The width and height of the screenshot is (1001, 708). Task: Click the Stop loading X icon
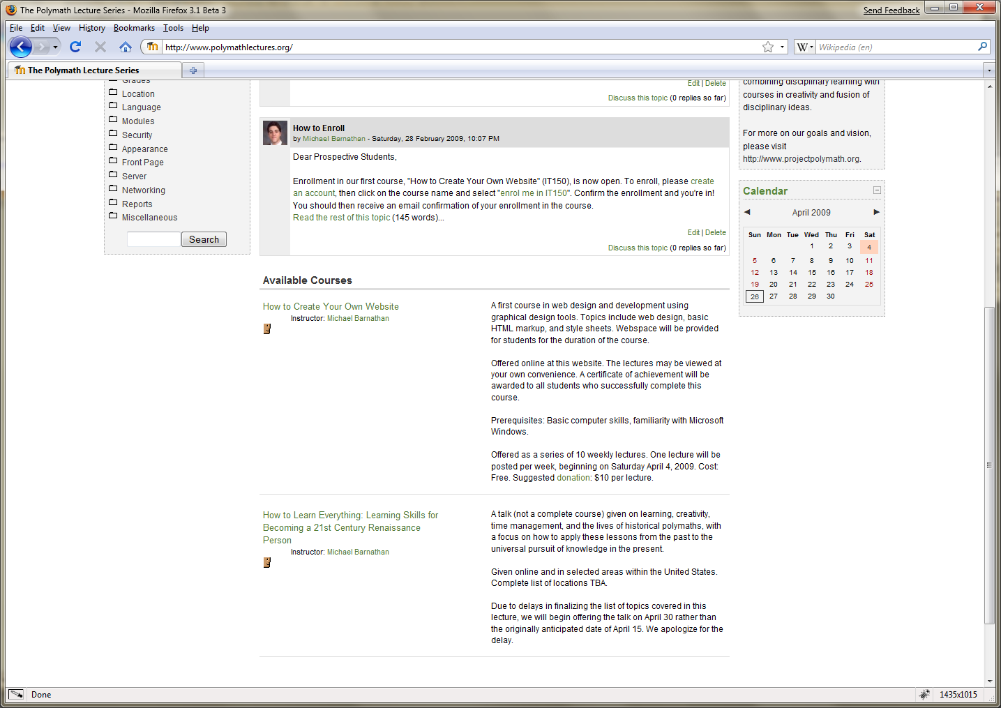pyautogui.click(x=100, y=47)
